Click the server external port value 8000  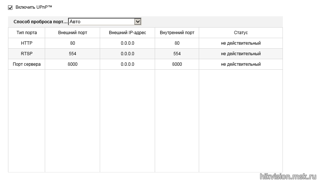72,64
